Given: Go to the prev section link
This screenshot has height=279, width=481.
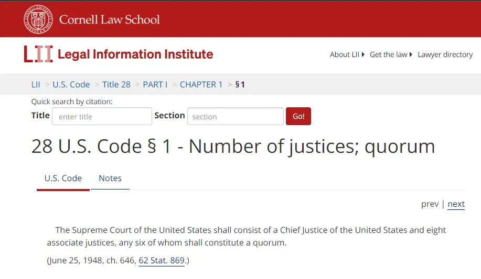Looking at the screenshot, I should click(x=430, y=204).
